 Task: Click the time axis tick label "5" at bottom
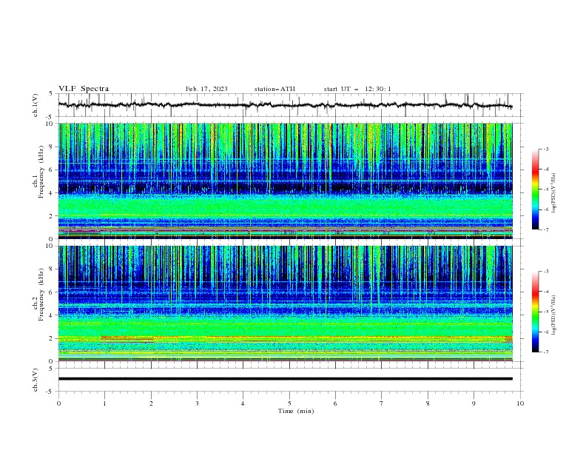click(x=289, y=403)
